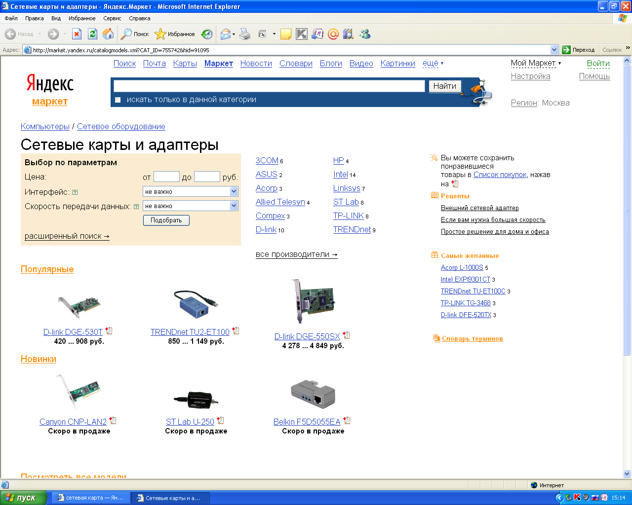Click the Переход go button

coord(579,50)
